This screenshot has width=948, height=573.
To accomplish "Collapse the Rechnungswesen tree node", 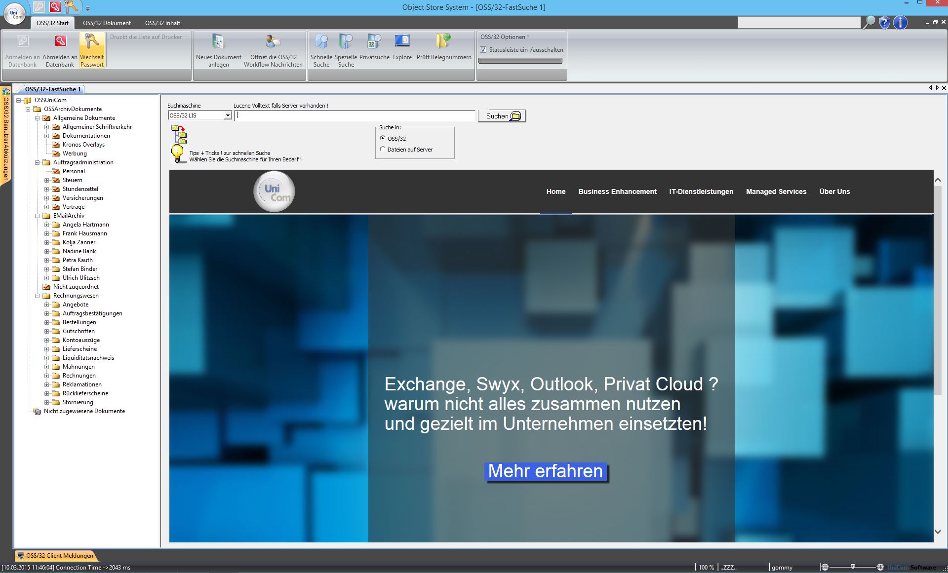I will pos(38,296).
